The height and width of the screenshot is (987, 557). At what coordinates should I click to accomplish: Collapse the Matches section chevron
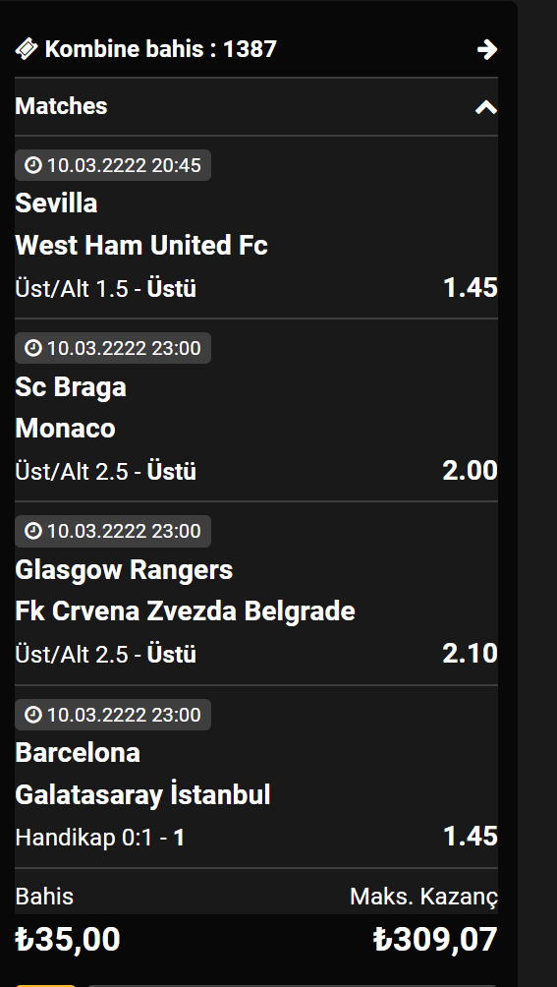[486, 107]
